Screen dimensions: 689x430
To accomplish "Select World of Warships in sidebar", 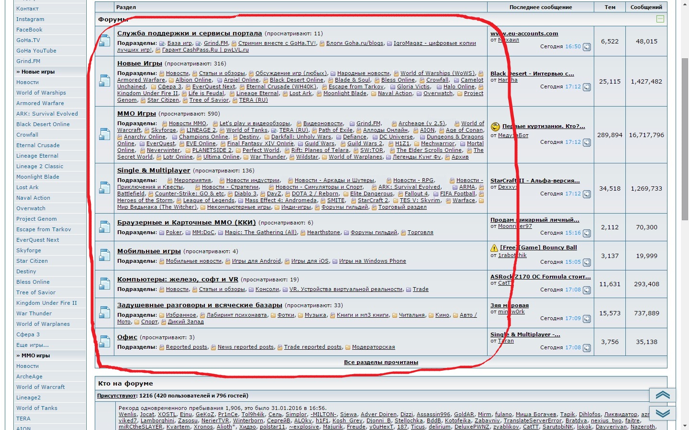I will [41, 93].
